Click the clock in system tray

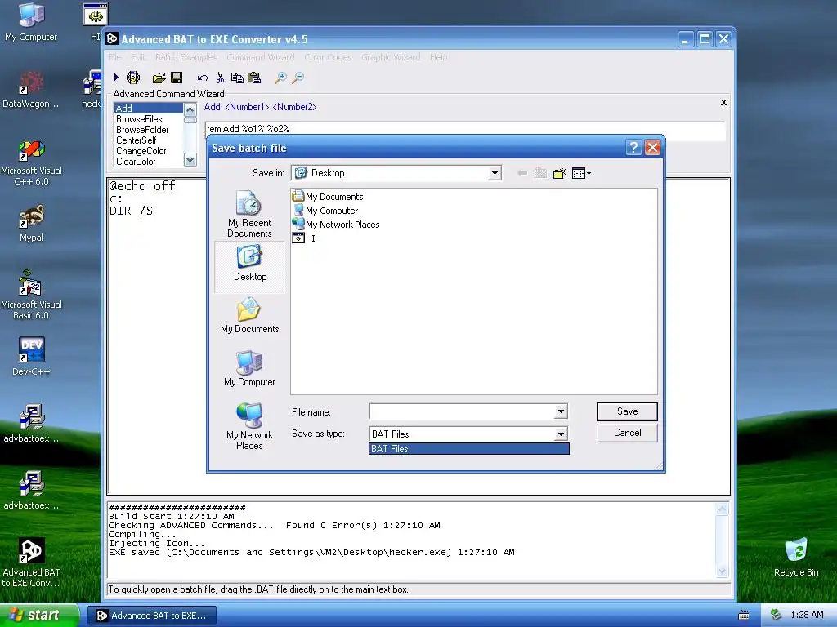[x=807, y=616]
